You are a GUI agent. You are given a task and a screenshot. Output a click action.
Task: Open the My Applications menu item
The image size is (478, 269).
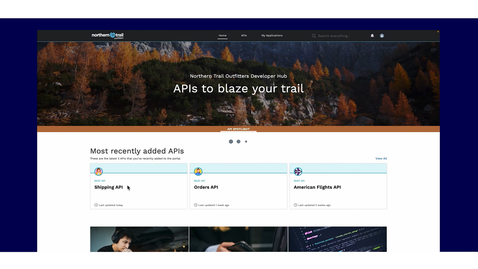[x=272, y=35]
